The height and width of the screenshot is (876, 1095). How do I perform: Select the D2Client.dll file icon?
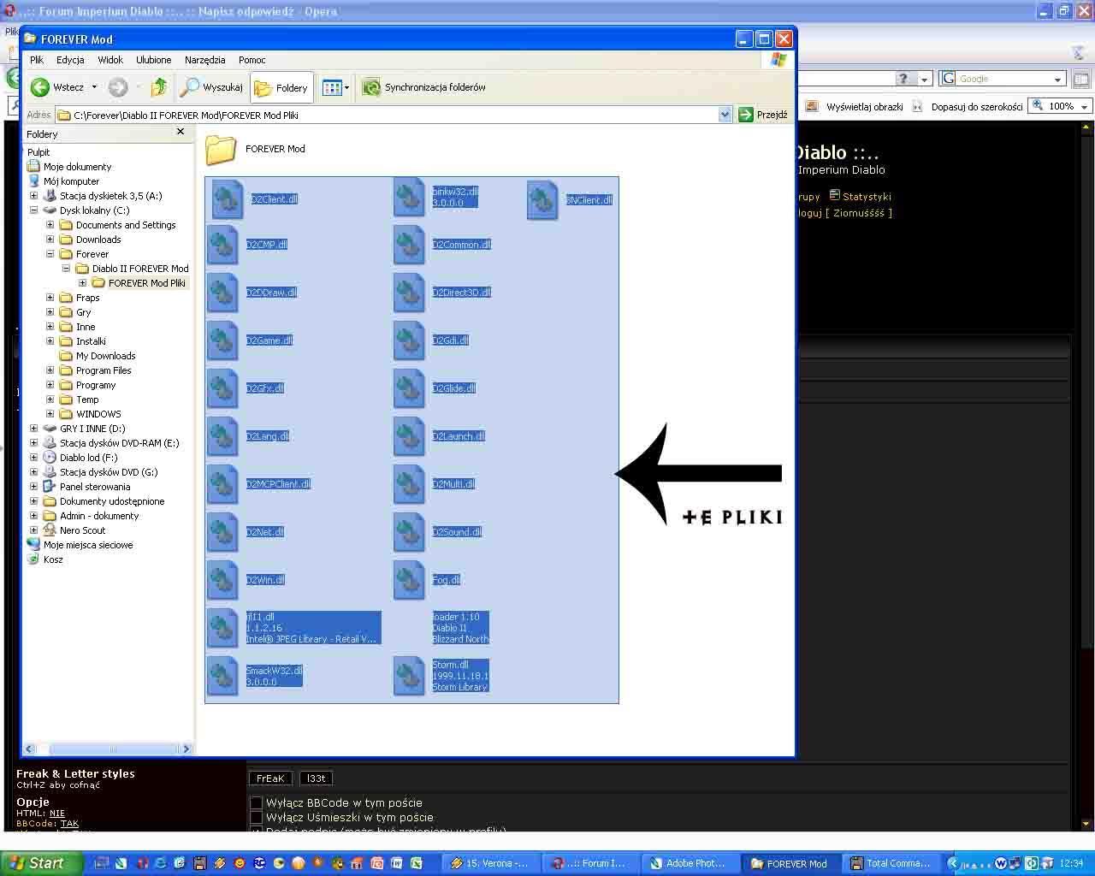tap(228, 198)
